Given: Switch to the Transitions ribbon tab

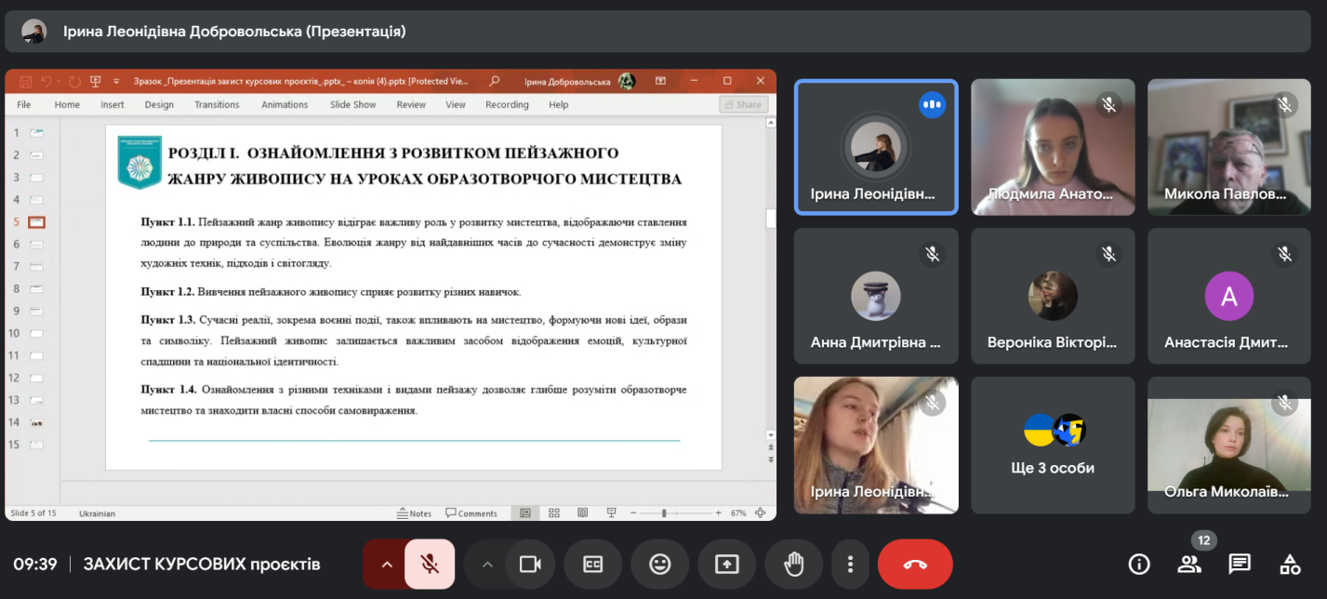Looking at the screenshot, I should [217, 105].
